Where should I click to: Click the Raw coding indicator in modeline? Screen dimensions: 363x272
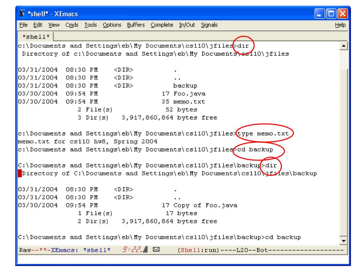pos(25,250)
